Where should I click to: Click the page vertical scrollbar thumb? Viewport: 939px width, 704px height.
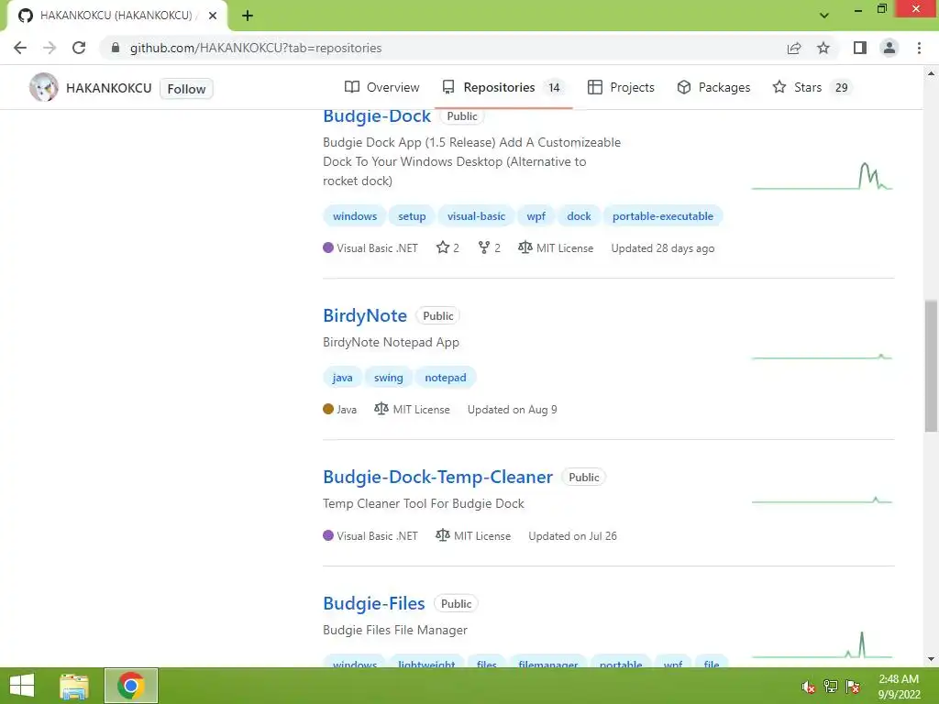(931, 365)
